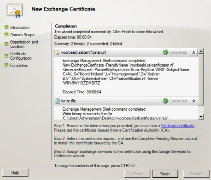Click the WIN-9WHOZDMBITZ server name
Image resolution: width=211 pixels, height=180 pixels.
[82, 83]
